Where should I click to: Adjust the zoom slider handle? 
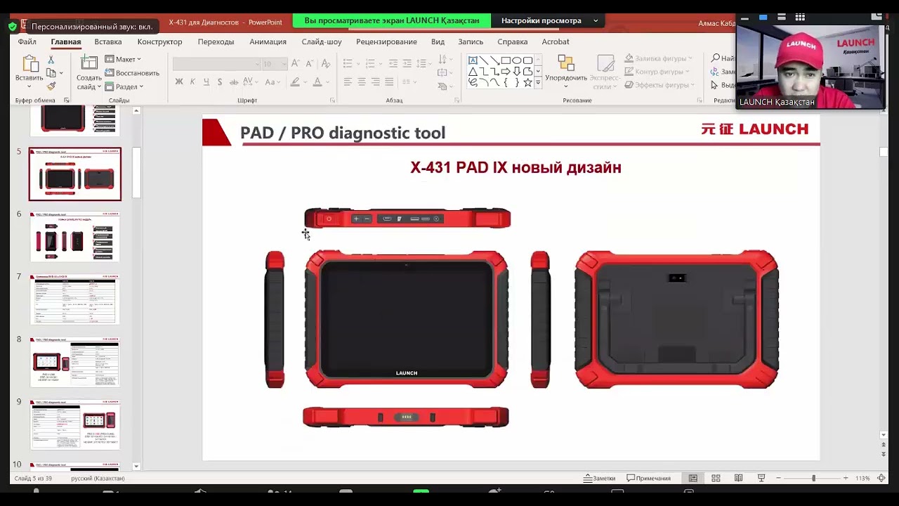pos(813,478)
